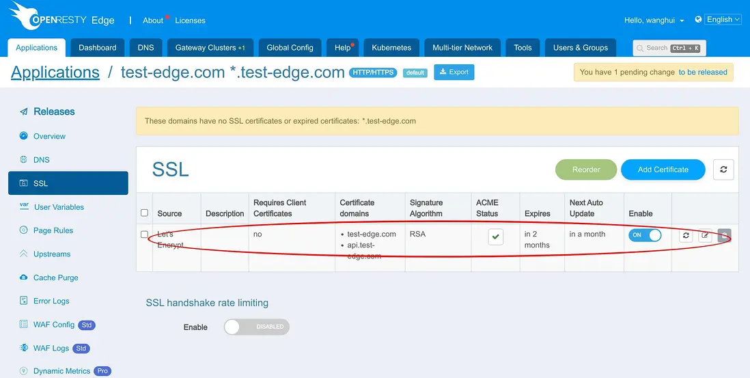Image resolution: width=750 pixels, height=378 pixels.
Task: Open the Licenses link
Action: point(190,21)
